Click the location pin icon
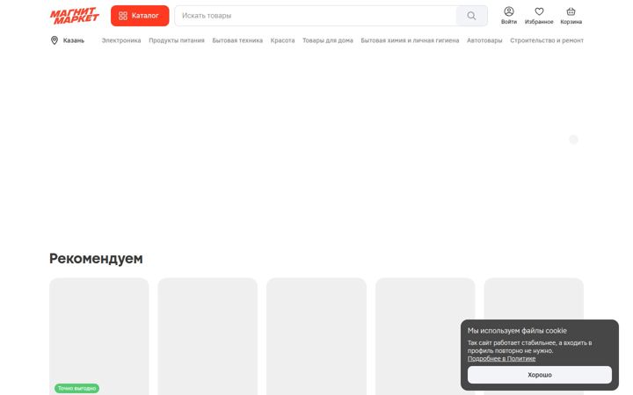The height and width of the screenshot is (395, 633). coord(55,40)
